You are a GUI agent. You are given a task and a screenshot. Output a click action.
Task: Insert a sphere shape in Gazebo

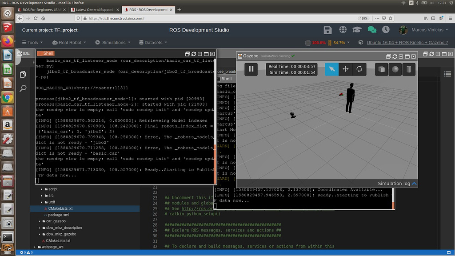click(395, 69)
